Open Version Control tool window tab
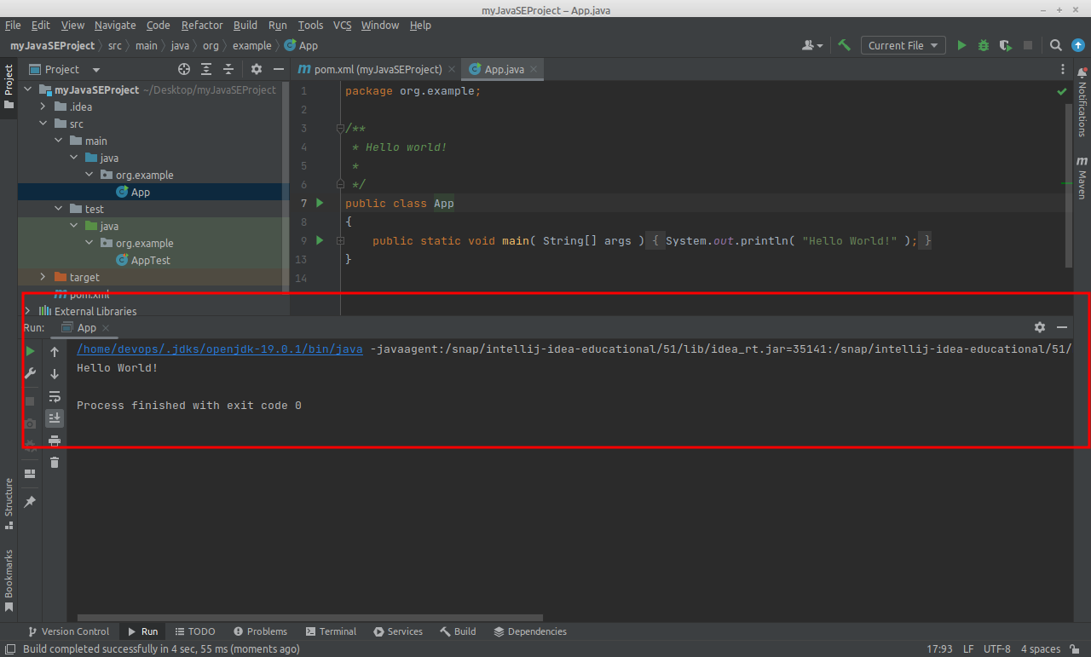This screenshot has height=657, width=1091. (68, 631)
